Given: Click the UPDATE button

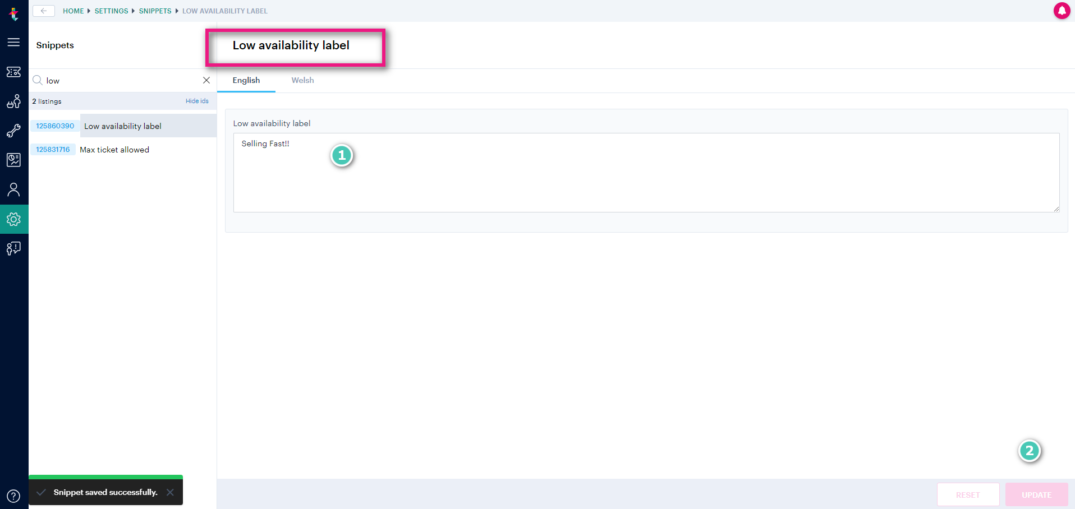Looking at the screenshot, I should (1036, 494).
